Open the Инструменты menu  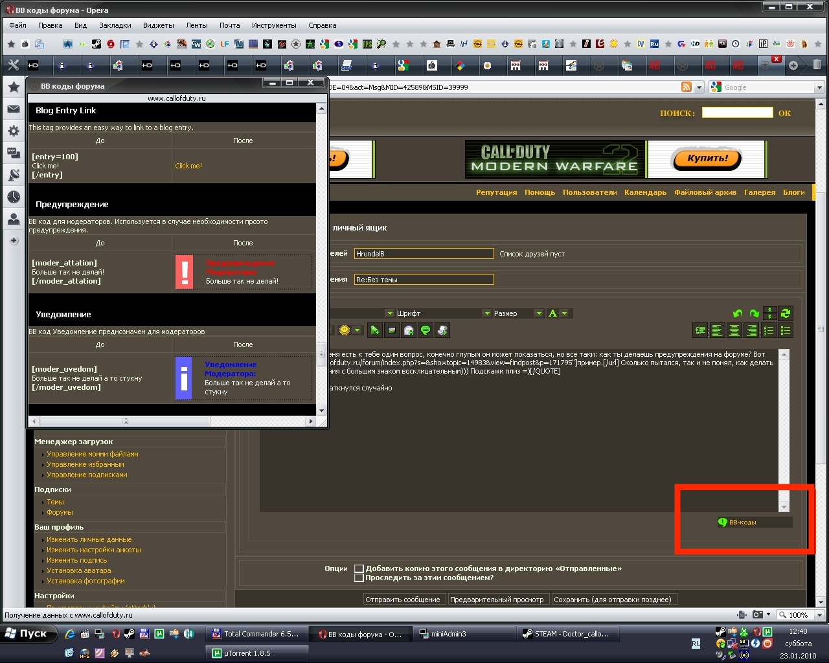point(274,25)
